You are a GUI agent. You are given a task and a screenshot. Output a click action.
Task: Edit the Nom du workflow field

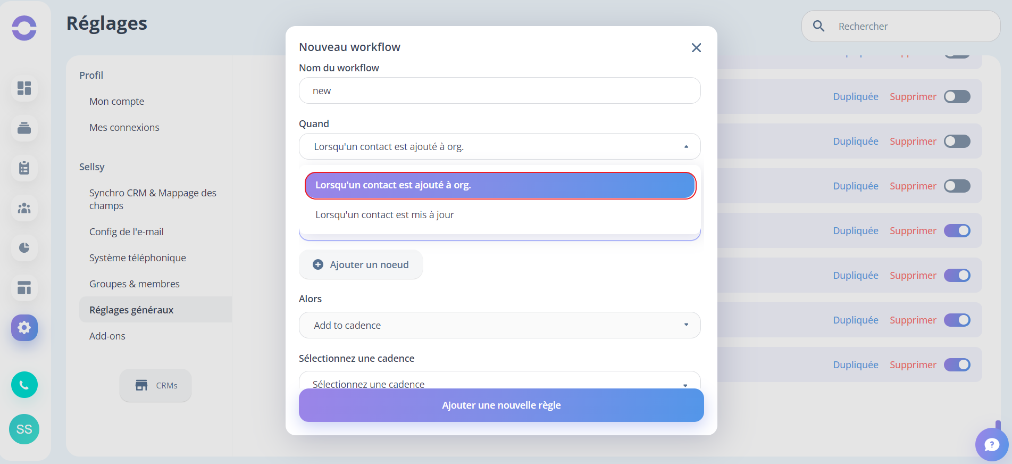(500, 90)
